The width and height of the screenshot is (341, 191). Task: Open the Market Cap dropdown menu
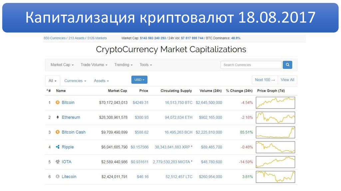point(62,65)
